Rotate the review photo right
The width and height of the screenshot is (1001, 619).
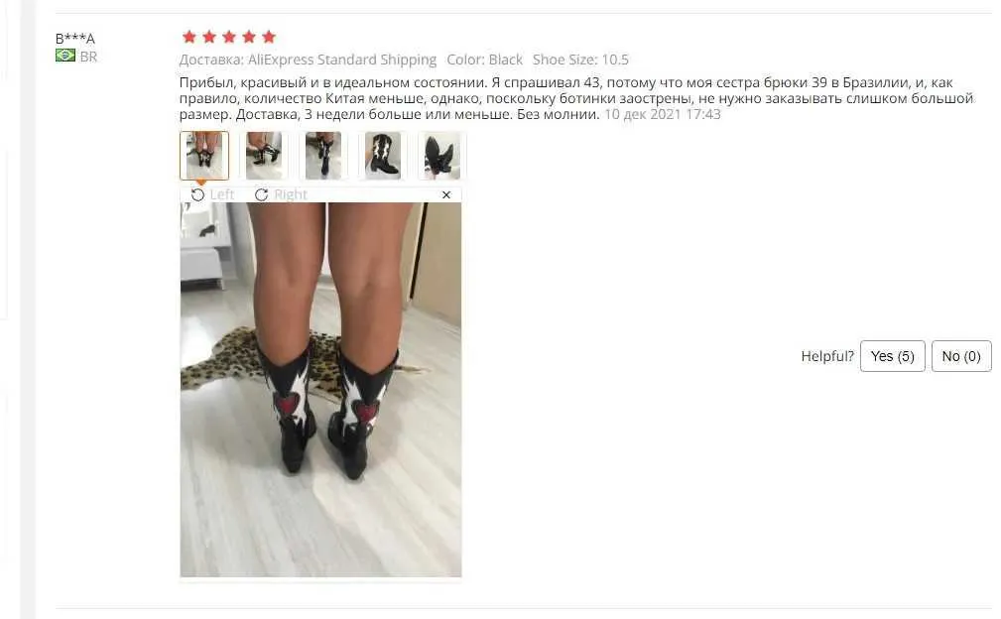[281, 194]
